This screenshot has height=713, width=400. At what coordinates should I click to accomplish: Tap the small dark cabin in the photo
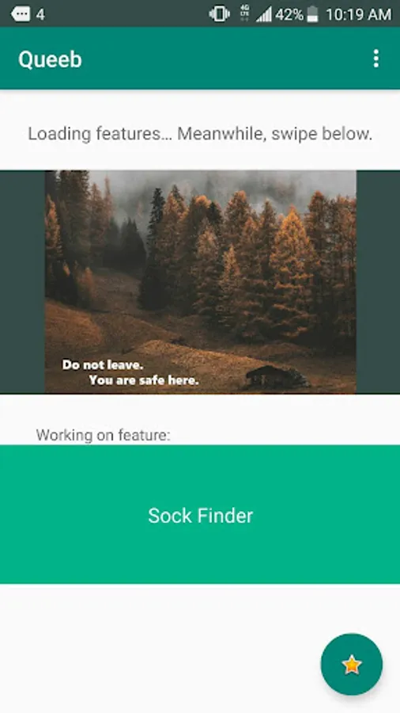tap(277, 377)
